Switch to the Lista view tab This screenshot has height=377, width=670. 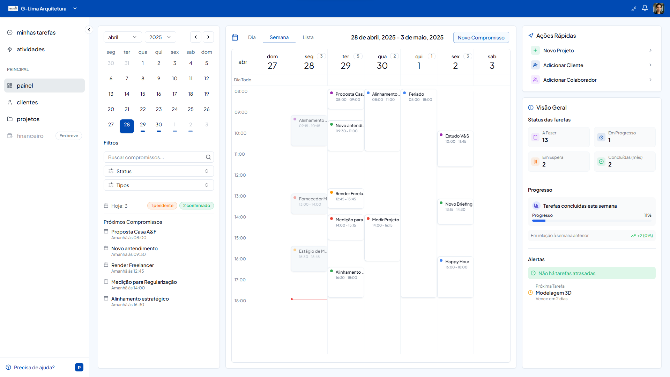tap(308, 37)
